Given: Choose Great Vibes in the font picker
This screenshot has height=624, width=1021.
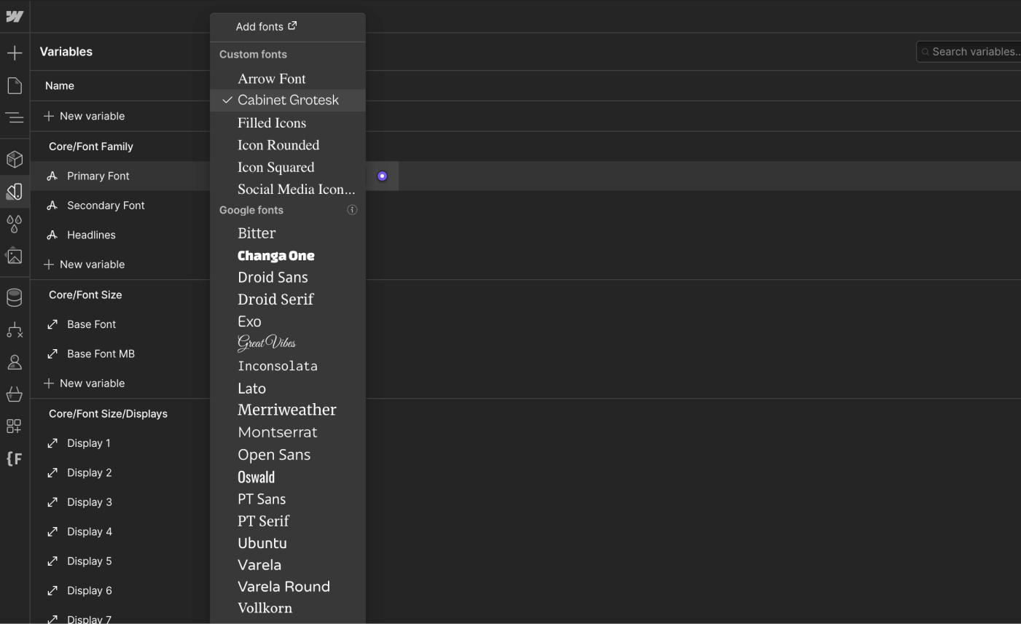Looking at the screenshot, I should (x=267, y=343).
